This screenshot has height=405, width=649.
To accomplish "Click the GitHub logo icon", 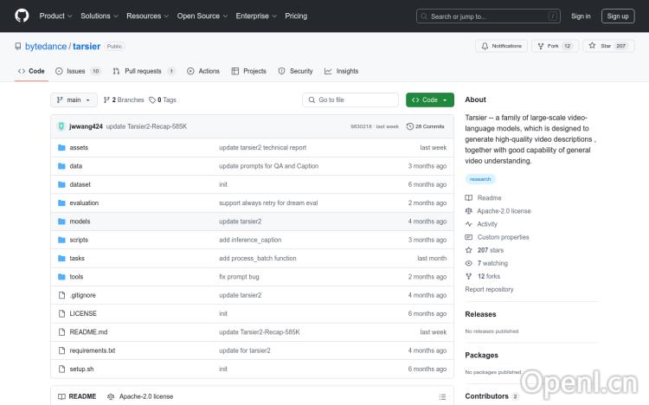I will (x=22, y=16).
